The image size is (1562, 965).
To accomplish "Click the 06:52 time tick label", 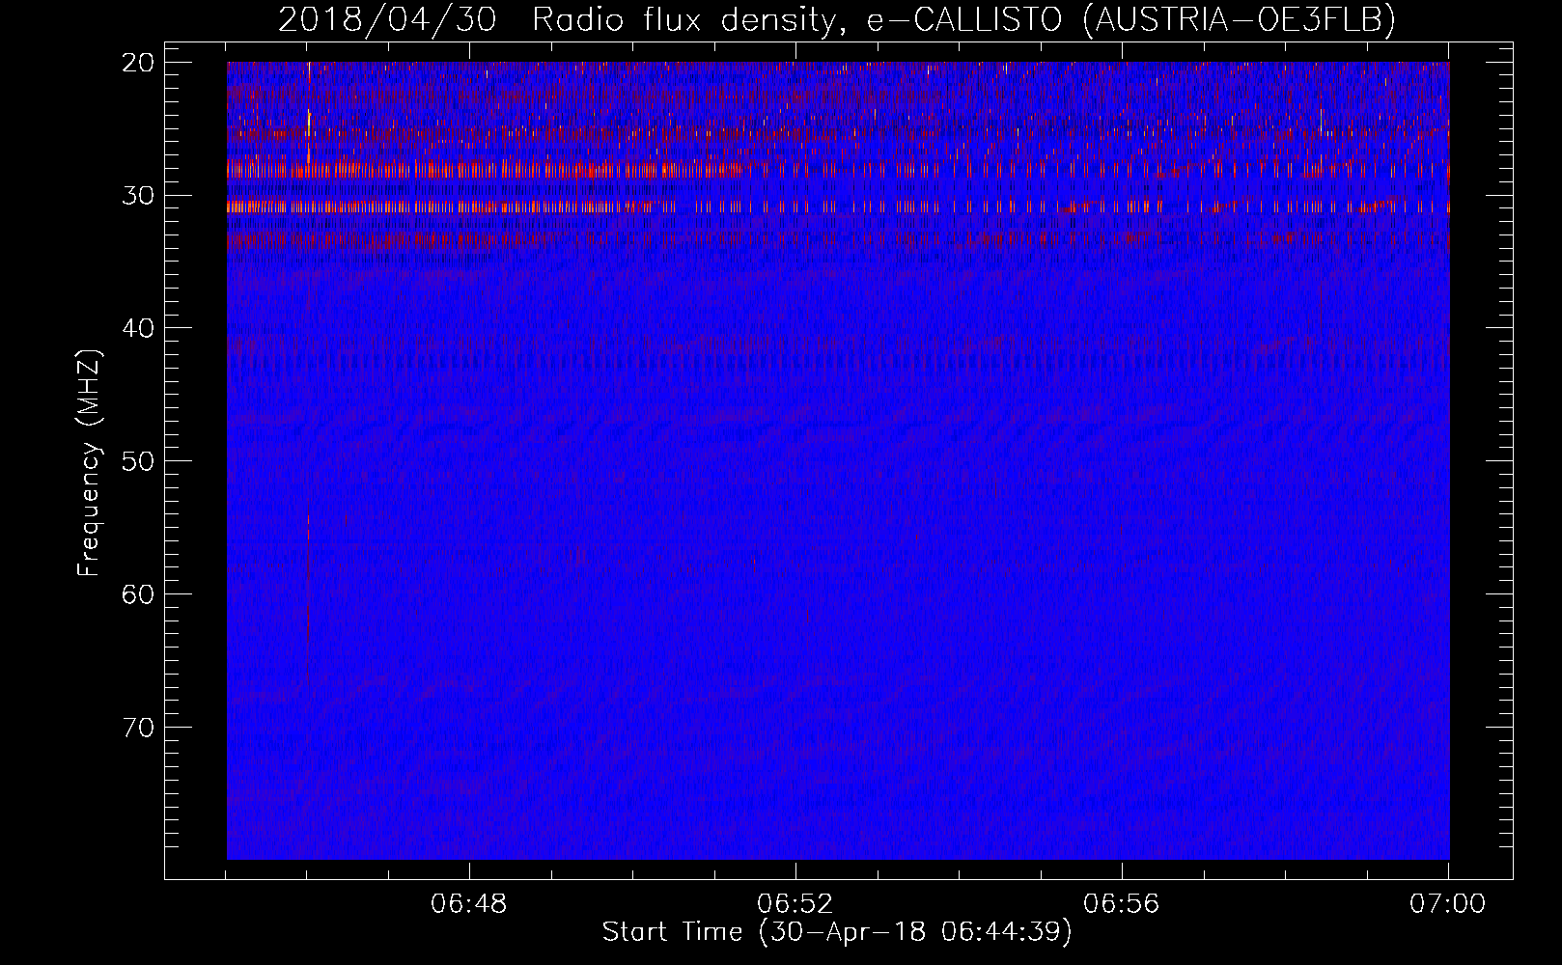I will pos(795,904).
